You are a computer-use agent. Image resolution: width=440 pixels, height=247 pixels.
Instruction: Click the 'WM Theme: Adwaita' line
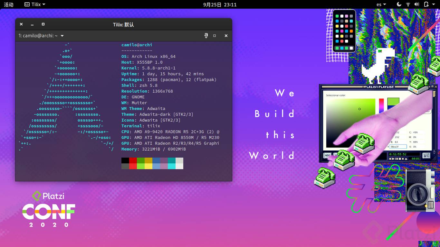point(143,108)
